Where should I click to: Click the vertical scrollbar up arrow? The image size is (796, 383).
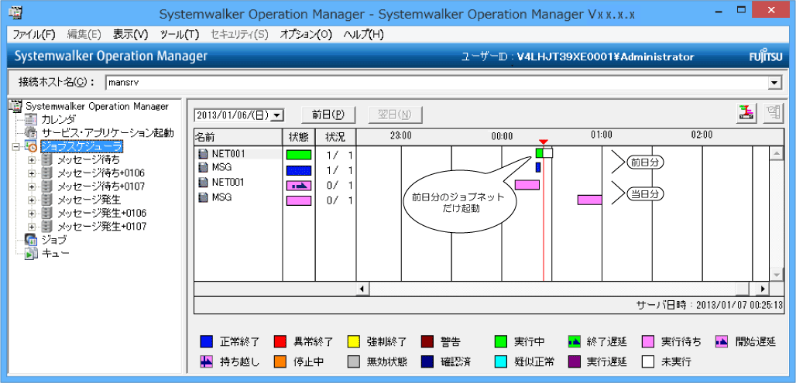(x=776, y=153)
